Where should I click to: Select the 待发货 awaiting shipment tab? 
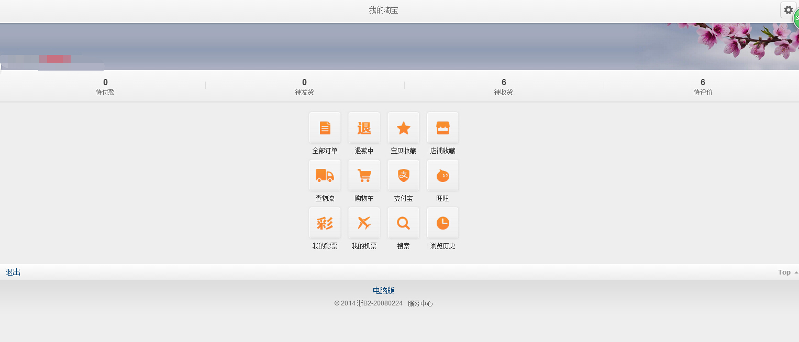[304, 87]
